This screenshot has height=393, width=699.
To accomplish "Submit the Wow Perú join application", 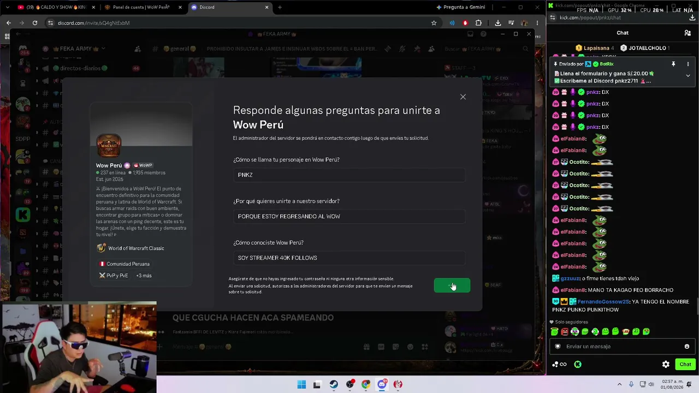I will click(452, 285).
